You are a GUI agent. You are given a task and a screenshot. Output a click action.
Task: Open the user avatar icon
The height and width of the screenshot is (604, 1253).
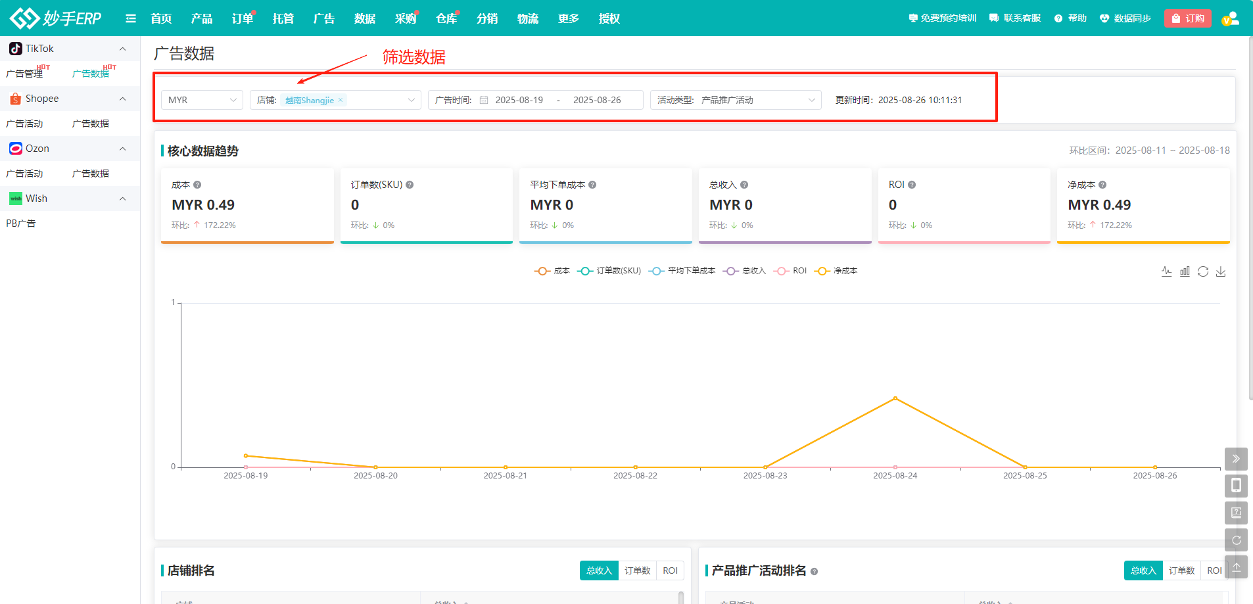[x=1230, y=18]
